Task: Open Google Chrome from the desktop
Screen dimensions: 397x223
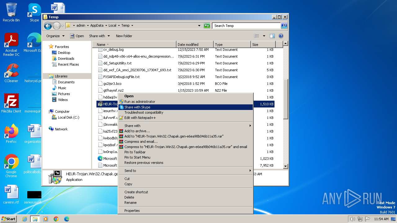Action: (11, 166)
